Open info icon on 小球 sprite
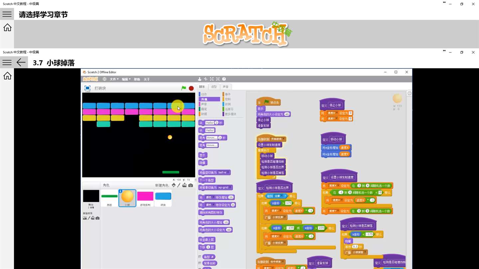 [120, 191]
